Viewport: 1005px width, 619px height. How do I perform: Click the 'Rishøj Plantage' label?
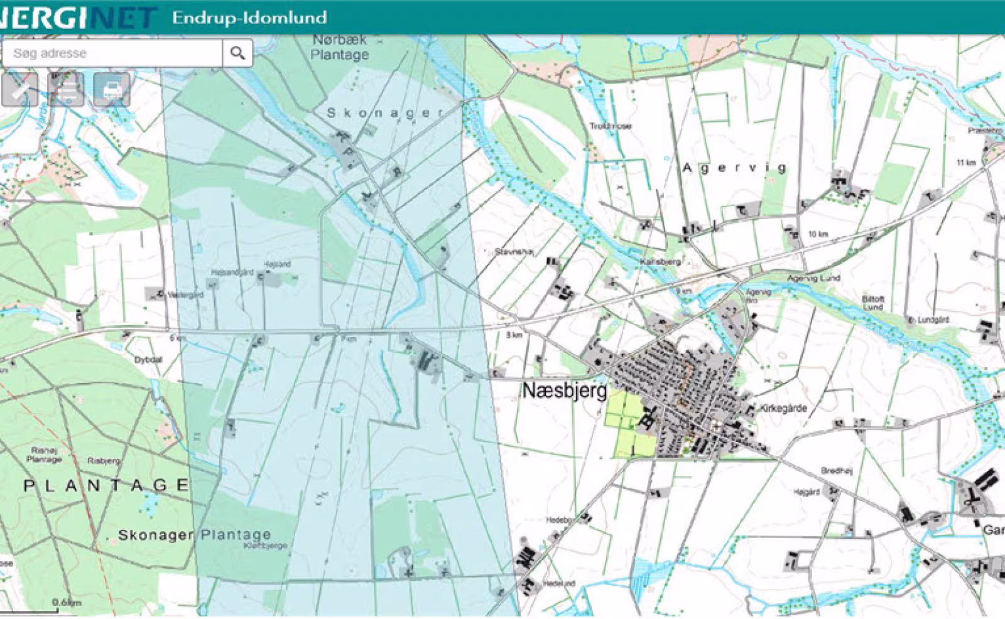click(44, 455)
